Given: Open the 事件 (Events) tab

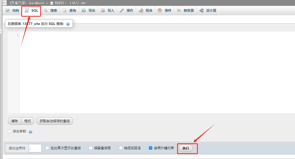Looking at the screenshot, I should (x=165, y=10).
